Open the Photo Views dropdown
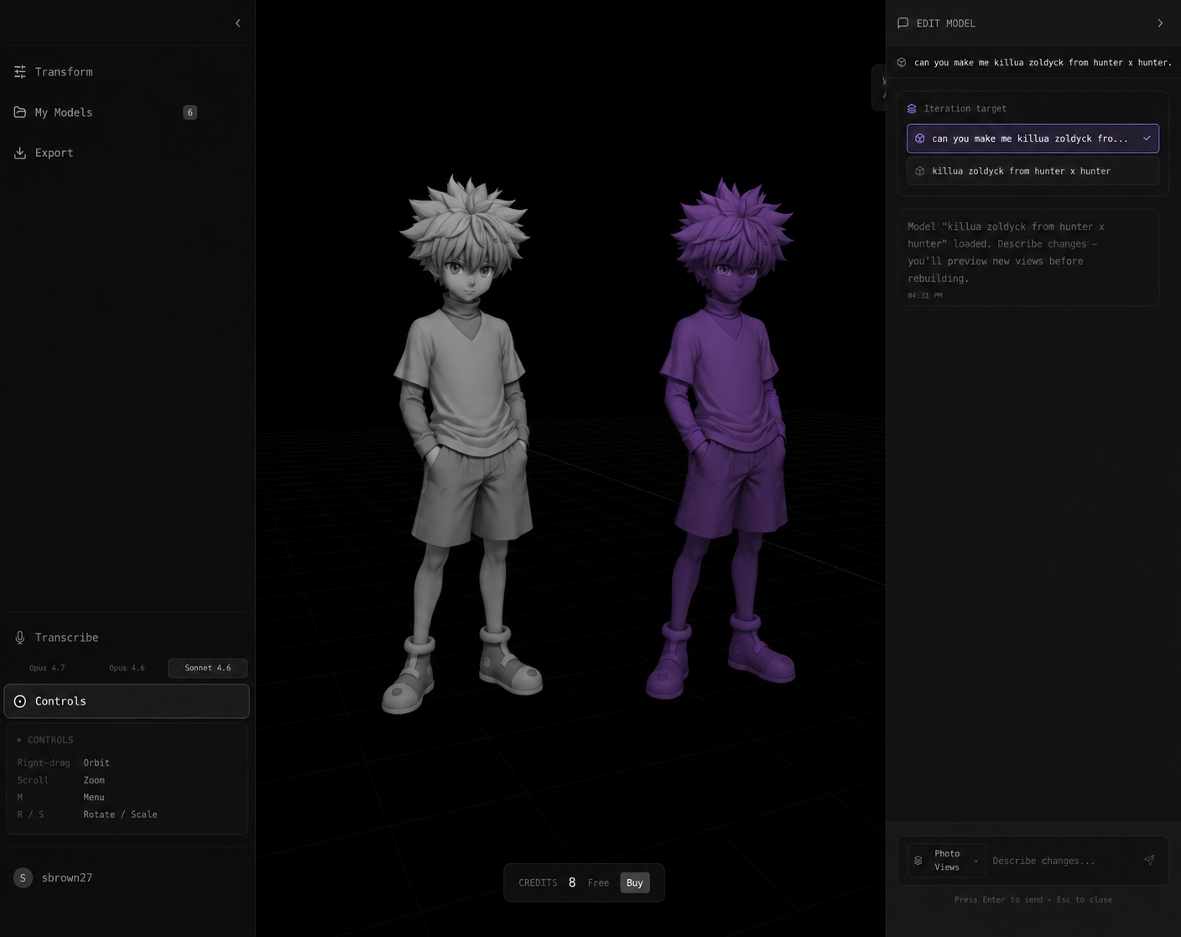 click(947, 861)
